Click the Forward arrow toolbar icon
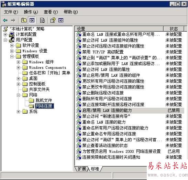Screen dimensions: 188x180 click(x=13, y=20)
